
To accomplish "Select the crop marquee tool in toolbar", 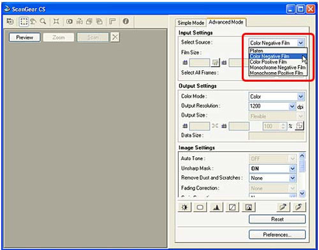I will click(x=24, y=22).
